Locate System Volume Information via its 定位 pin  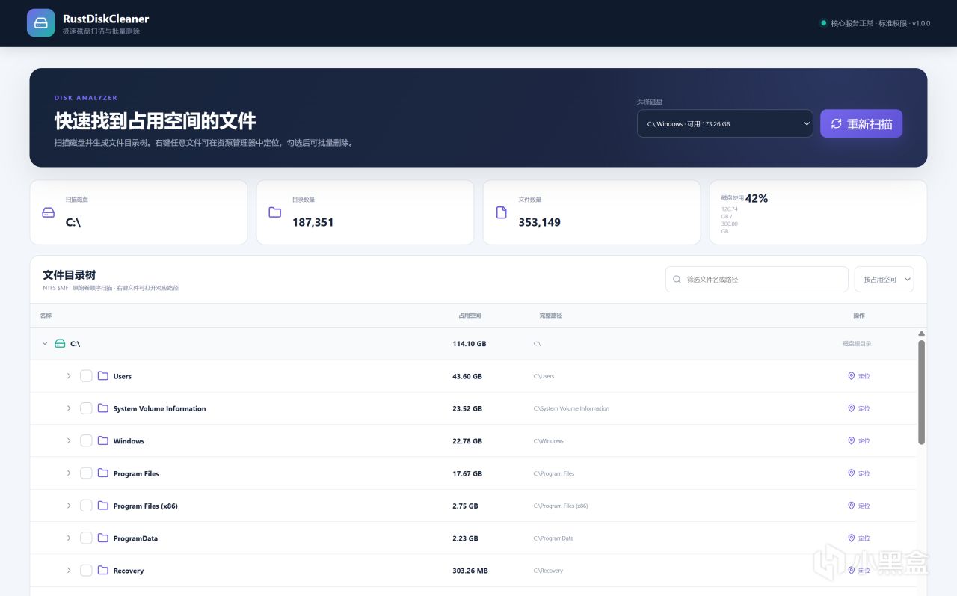click(851, 408)
